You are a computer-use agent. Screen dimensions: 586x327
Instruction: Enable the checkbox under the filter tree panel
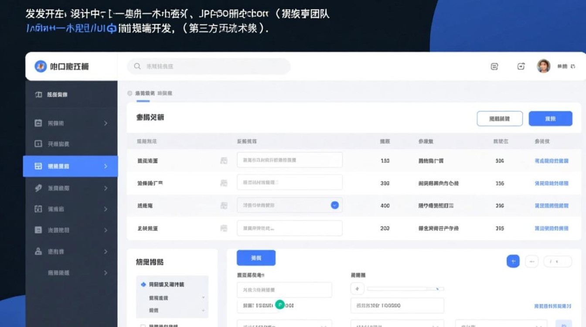tap(143, 325)
